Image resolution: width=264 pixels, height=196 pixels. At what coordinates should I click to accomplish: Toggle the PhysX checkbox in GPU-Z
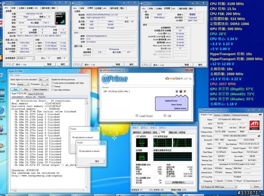(235, 181)
